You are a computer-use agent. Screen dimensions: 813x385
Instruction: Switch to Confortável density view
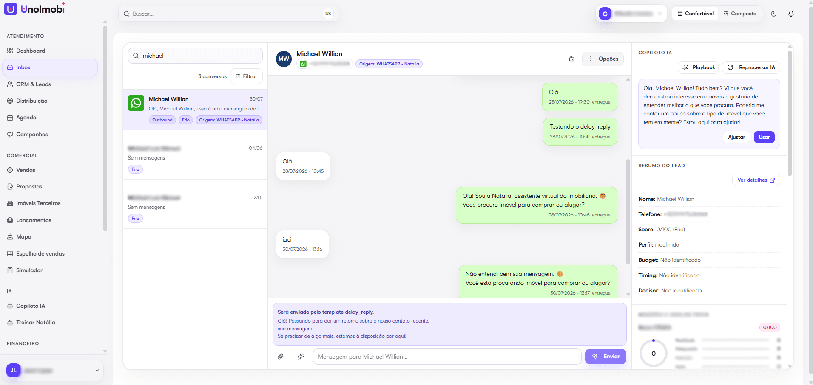click(695, 14)
